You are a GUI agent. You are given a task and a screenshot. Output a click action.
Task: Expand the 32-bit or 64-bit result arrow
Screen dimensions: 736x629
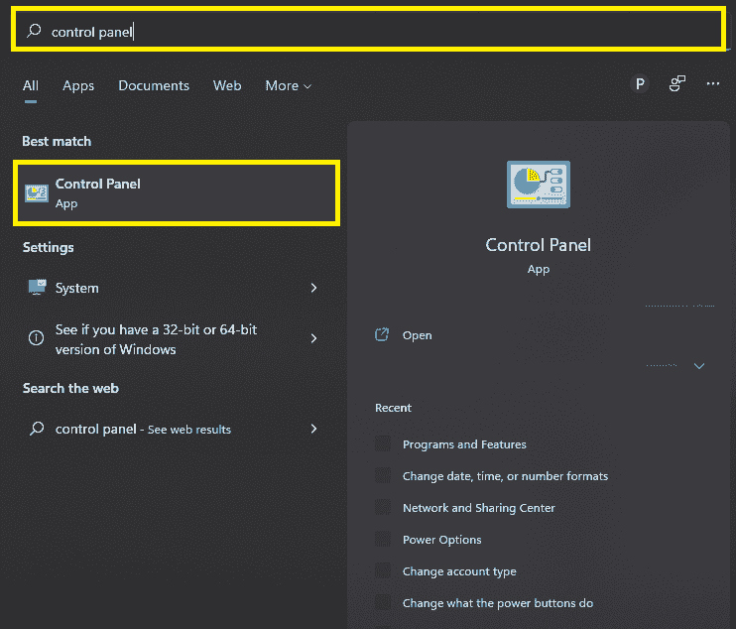pos(313,338)
